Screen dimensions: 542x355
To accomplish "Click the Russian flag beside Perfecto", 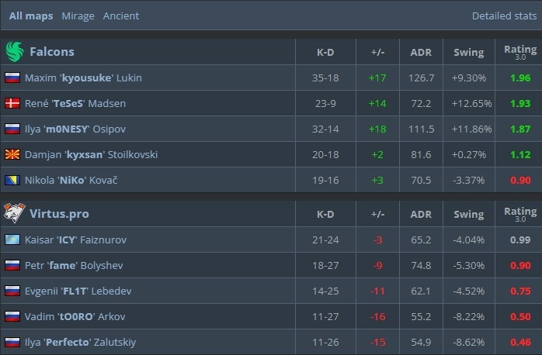I will (12, 342).
